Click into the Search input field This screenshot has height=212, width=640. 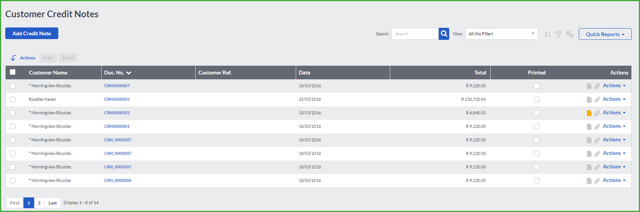pyautogui.click(x=415, y=34)
